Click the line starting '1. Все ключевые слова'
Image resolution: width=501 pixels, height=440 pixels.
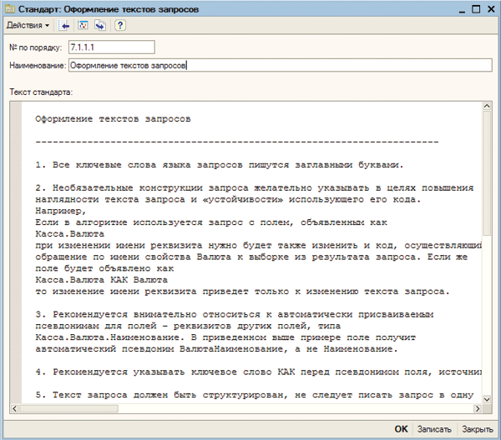click(x=220, y=165)
